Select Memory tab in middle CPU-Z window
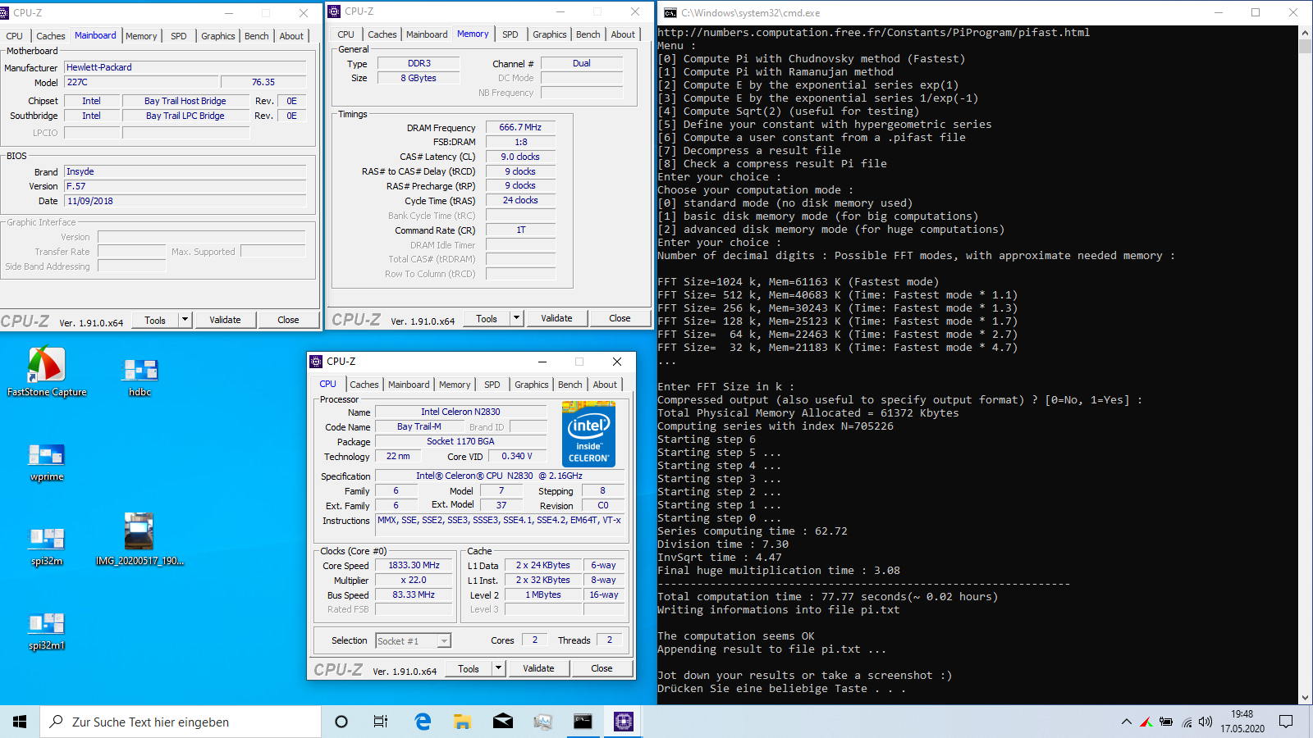This screenshot has height=738, width=1313. pyautogui.click(x=473, y=34)
